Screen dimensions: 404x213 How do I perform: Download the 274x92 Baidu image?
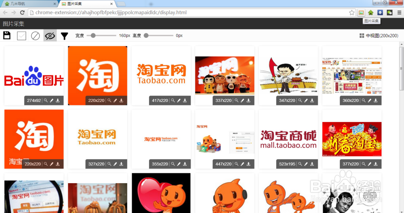click(x=58, y=100)
